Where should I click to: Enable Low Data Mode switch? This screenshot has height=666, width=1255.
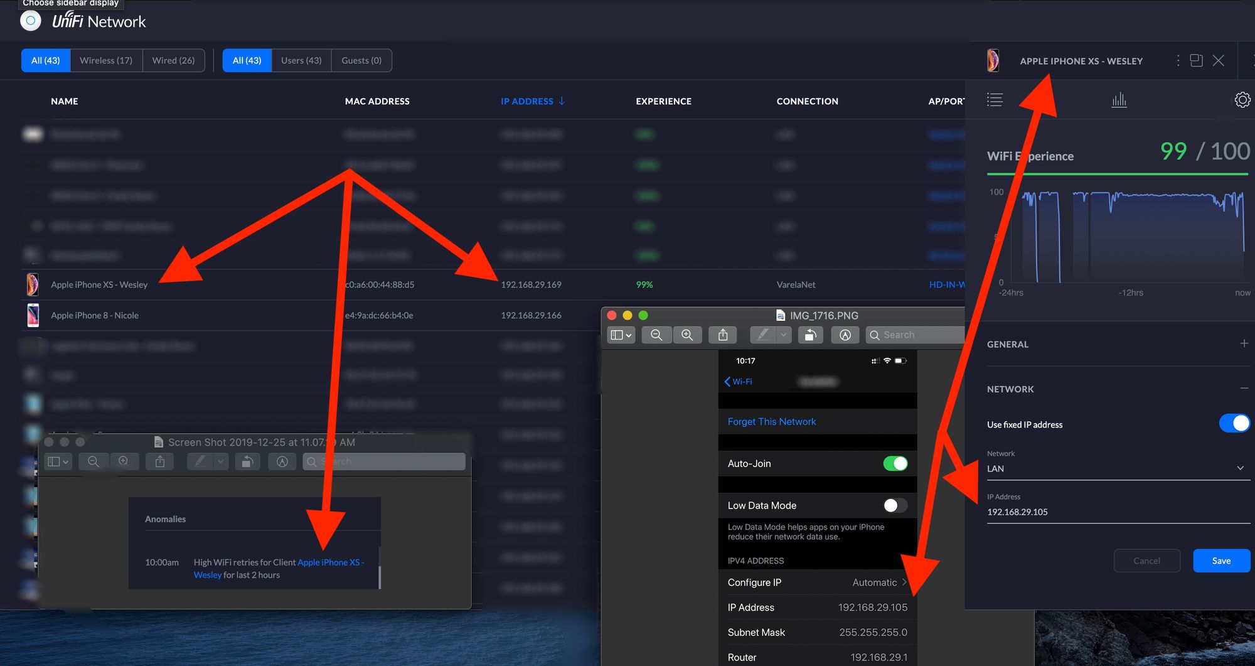coord(895,505)
